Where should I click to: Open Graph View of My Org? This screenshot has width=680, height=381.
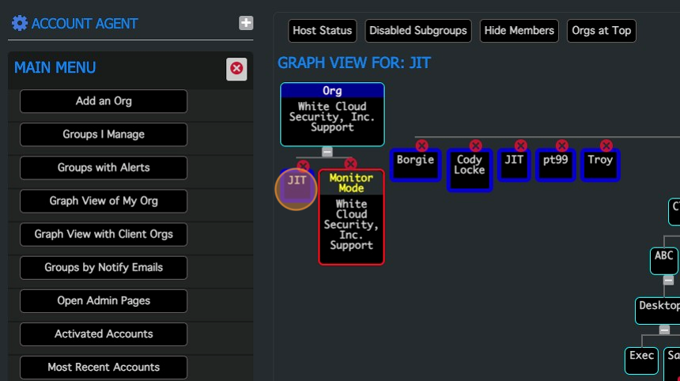(104, 201)
